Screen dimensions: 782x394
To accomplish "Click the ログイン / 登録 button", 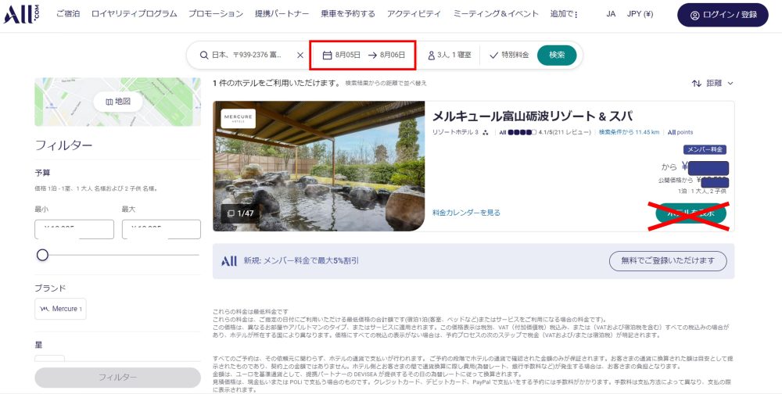I will click(723, 15).
